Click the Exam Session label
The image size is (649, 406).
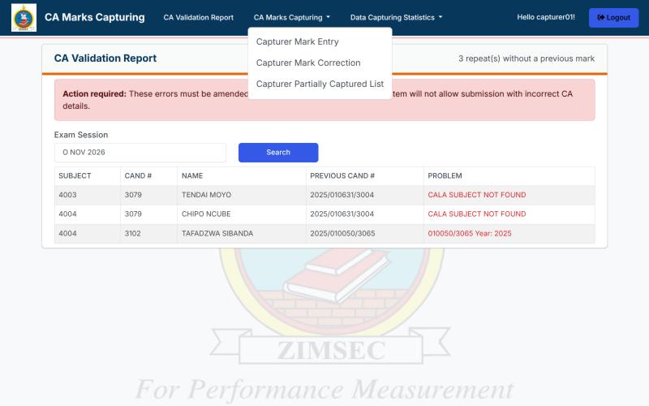point(80,135)
